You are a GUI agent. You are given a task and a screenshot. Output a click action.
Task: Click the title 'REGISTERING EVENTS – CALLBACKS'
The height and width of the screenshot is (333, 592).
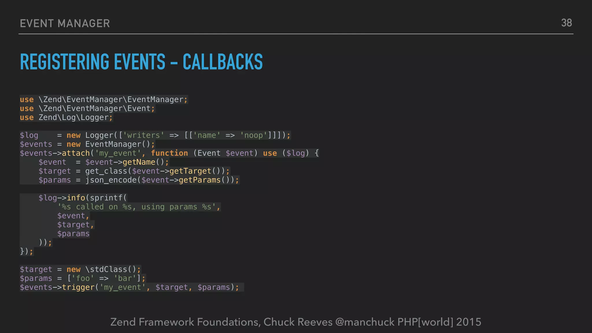[141, 62]
